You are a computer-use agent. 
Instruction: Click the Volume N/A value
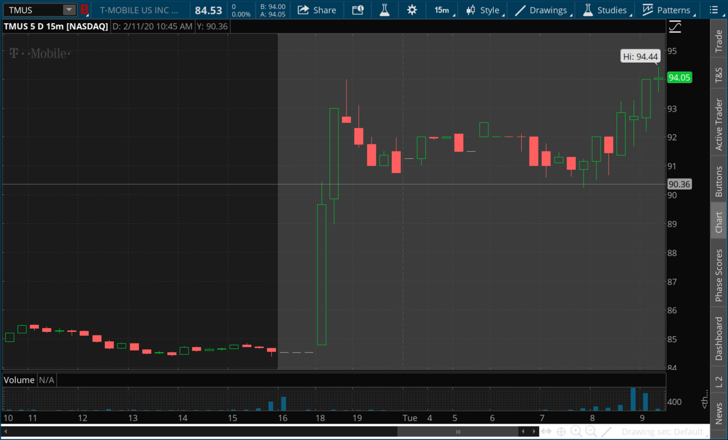(47, 380)
